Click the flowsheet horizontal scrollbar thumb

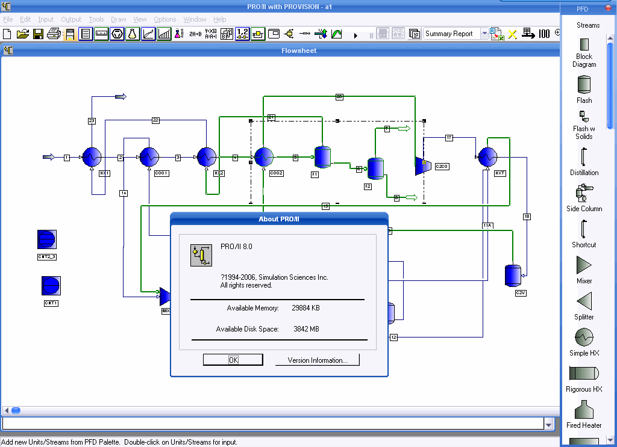tap(16, 410)
